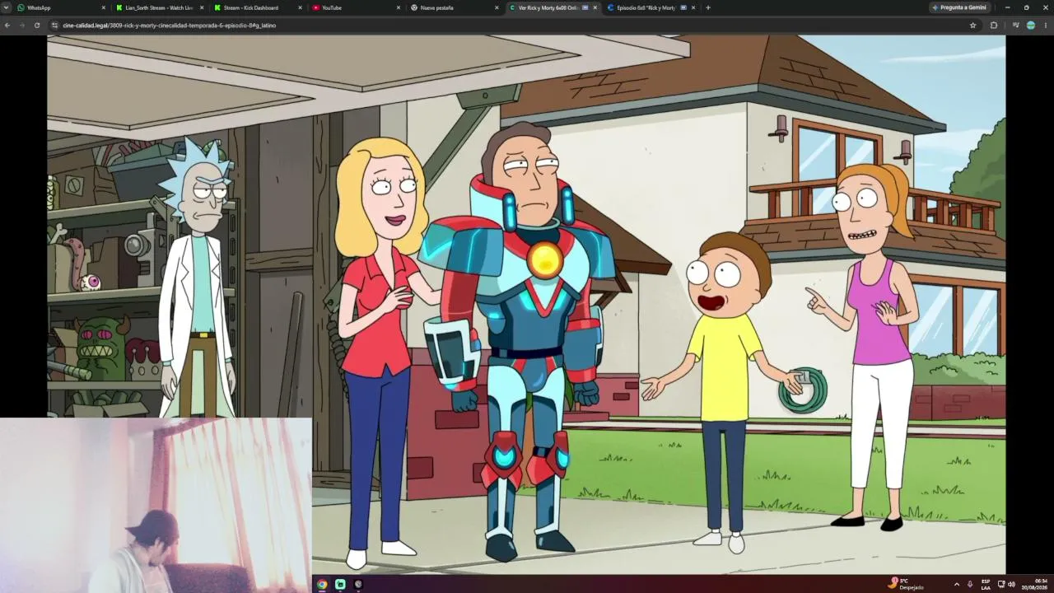Open the browser extensions menu
Screen dimensions: 1054x593
(994, 26)
